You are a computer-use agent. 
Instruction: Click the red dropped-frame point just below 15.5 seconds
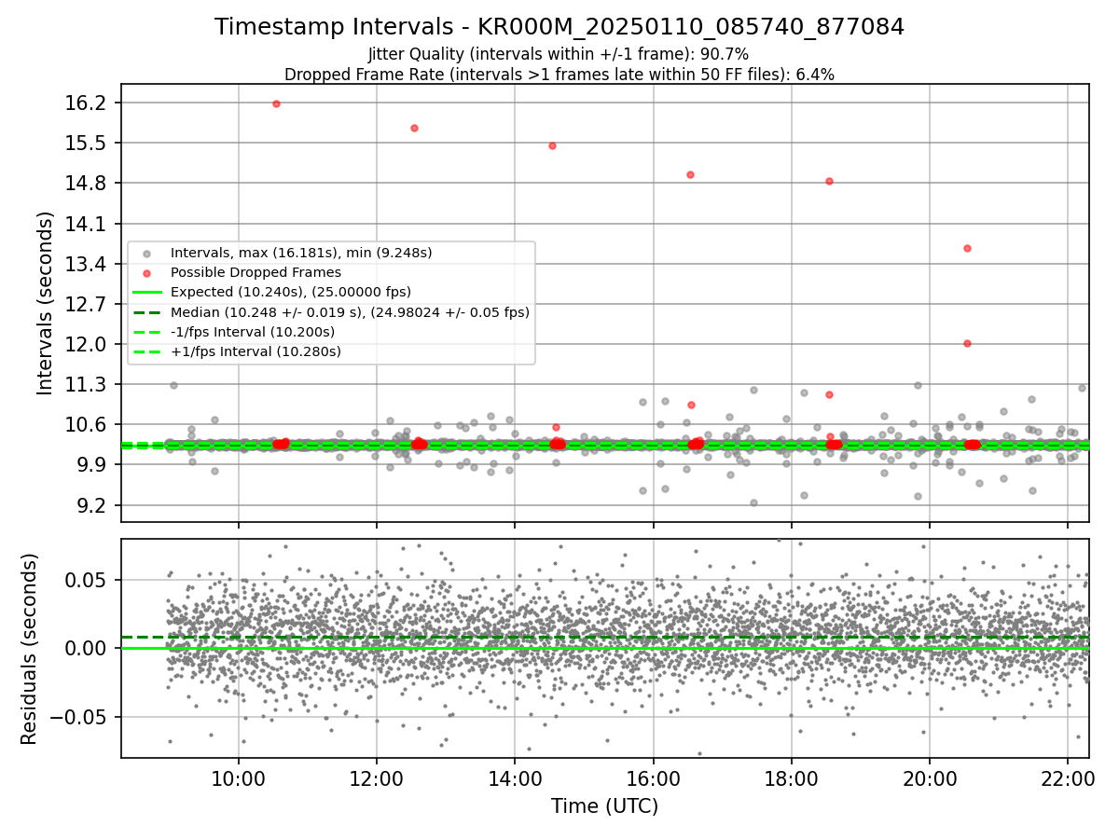click(552, 145)
